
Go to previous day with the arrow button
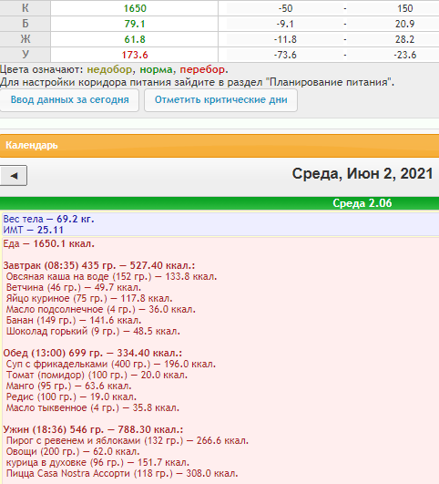(14, 176)
